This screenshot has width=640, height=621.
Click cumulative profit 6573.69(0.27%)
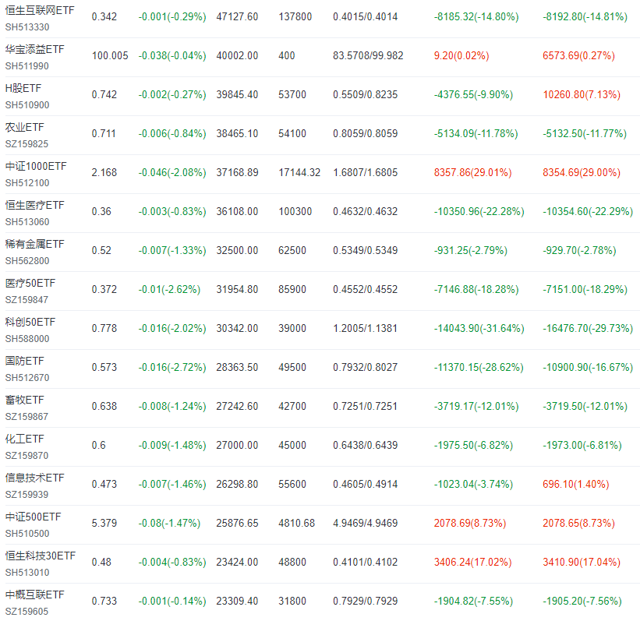578,55
